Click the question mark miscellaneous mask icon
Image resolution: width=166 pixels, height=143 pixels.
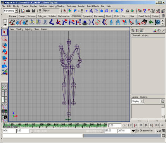pyautogui.click(x=122, y=11)
